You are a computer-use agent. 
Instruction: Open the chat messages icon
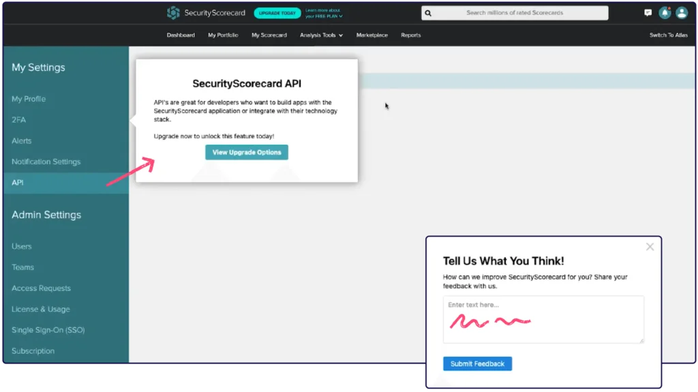tap(648, 13)
